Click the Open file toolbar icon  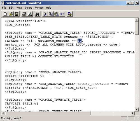[x=11, y=14]
